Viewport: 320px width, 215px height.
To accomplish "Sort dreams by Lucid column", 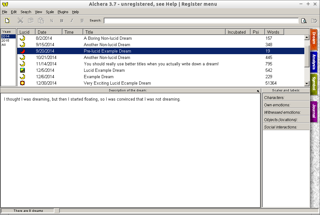I will pos(26,32).
